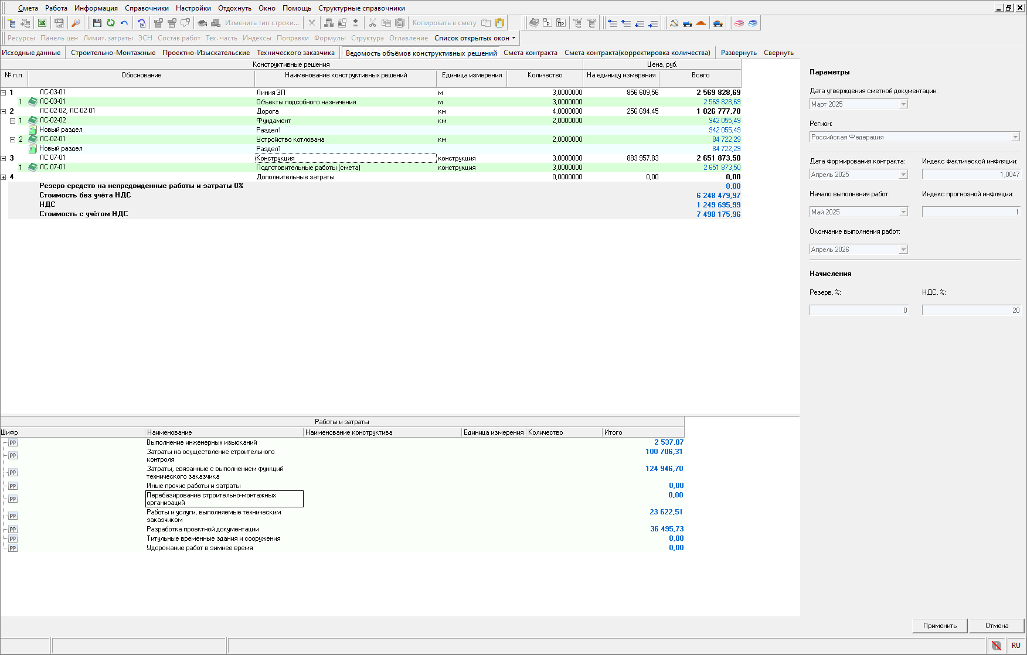The width and height of the screenshot is (1027, 655).
Task: Click the pink books stack icon
Action: [x=739, y=23]
